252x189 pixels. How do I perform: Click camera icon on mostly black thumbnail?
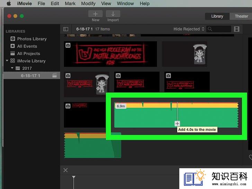(68, 106)
